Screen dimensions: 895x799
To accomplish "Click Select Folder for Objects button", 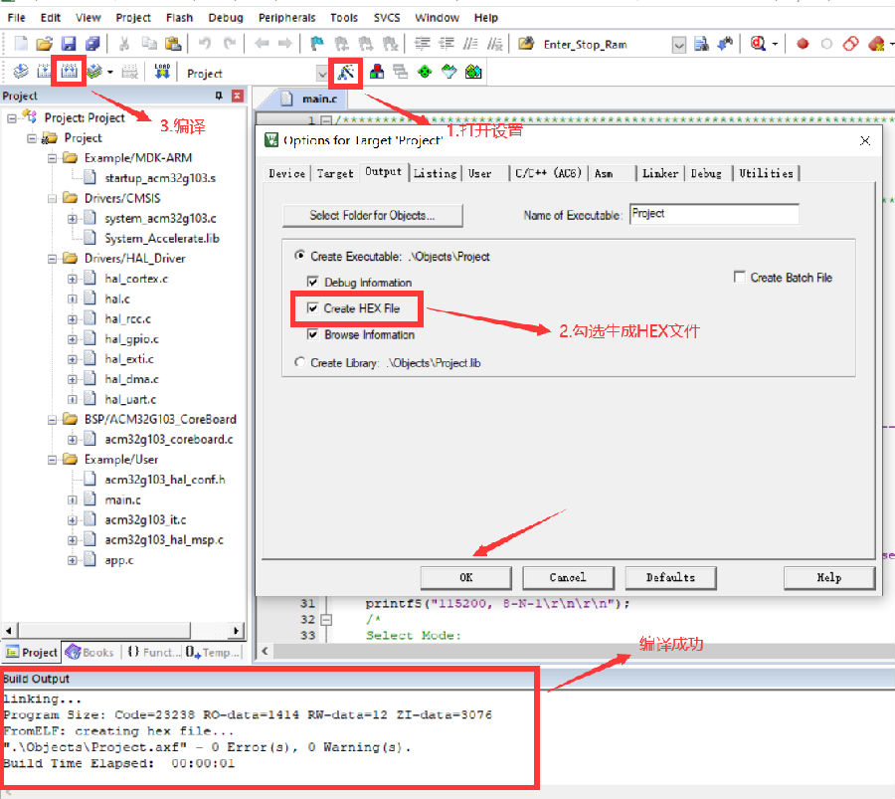I will pos(372,215).
